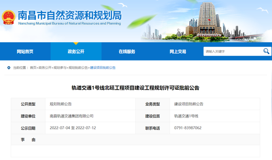This screenshot has width=272, height=160.
Task: Open the 网上交易 menu item
Action: 178,52
